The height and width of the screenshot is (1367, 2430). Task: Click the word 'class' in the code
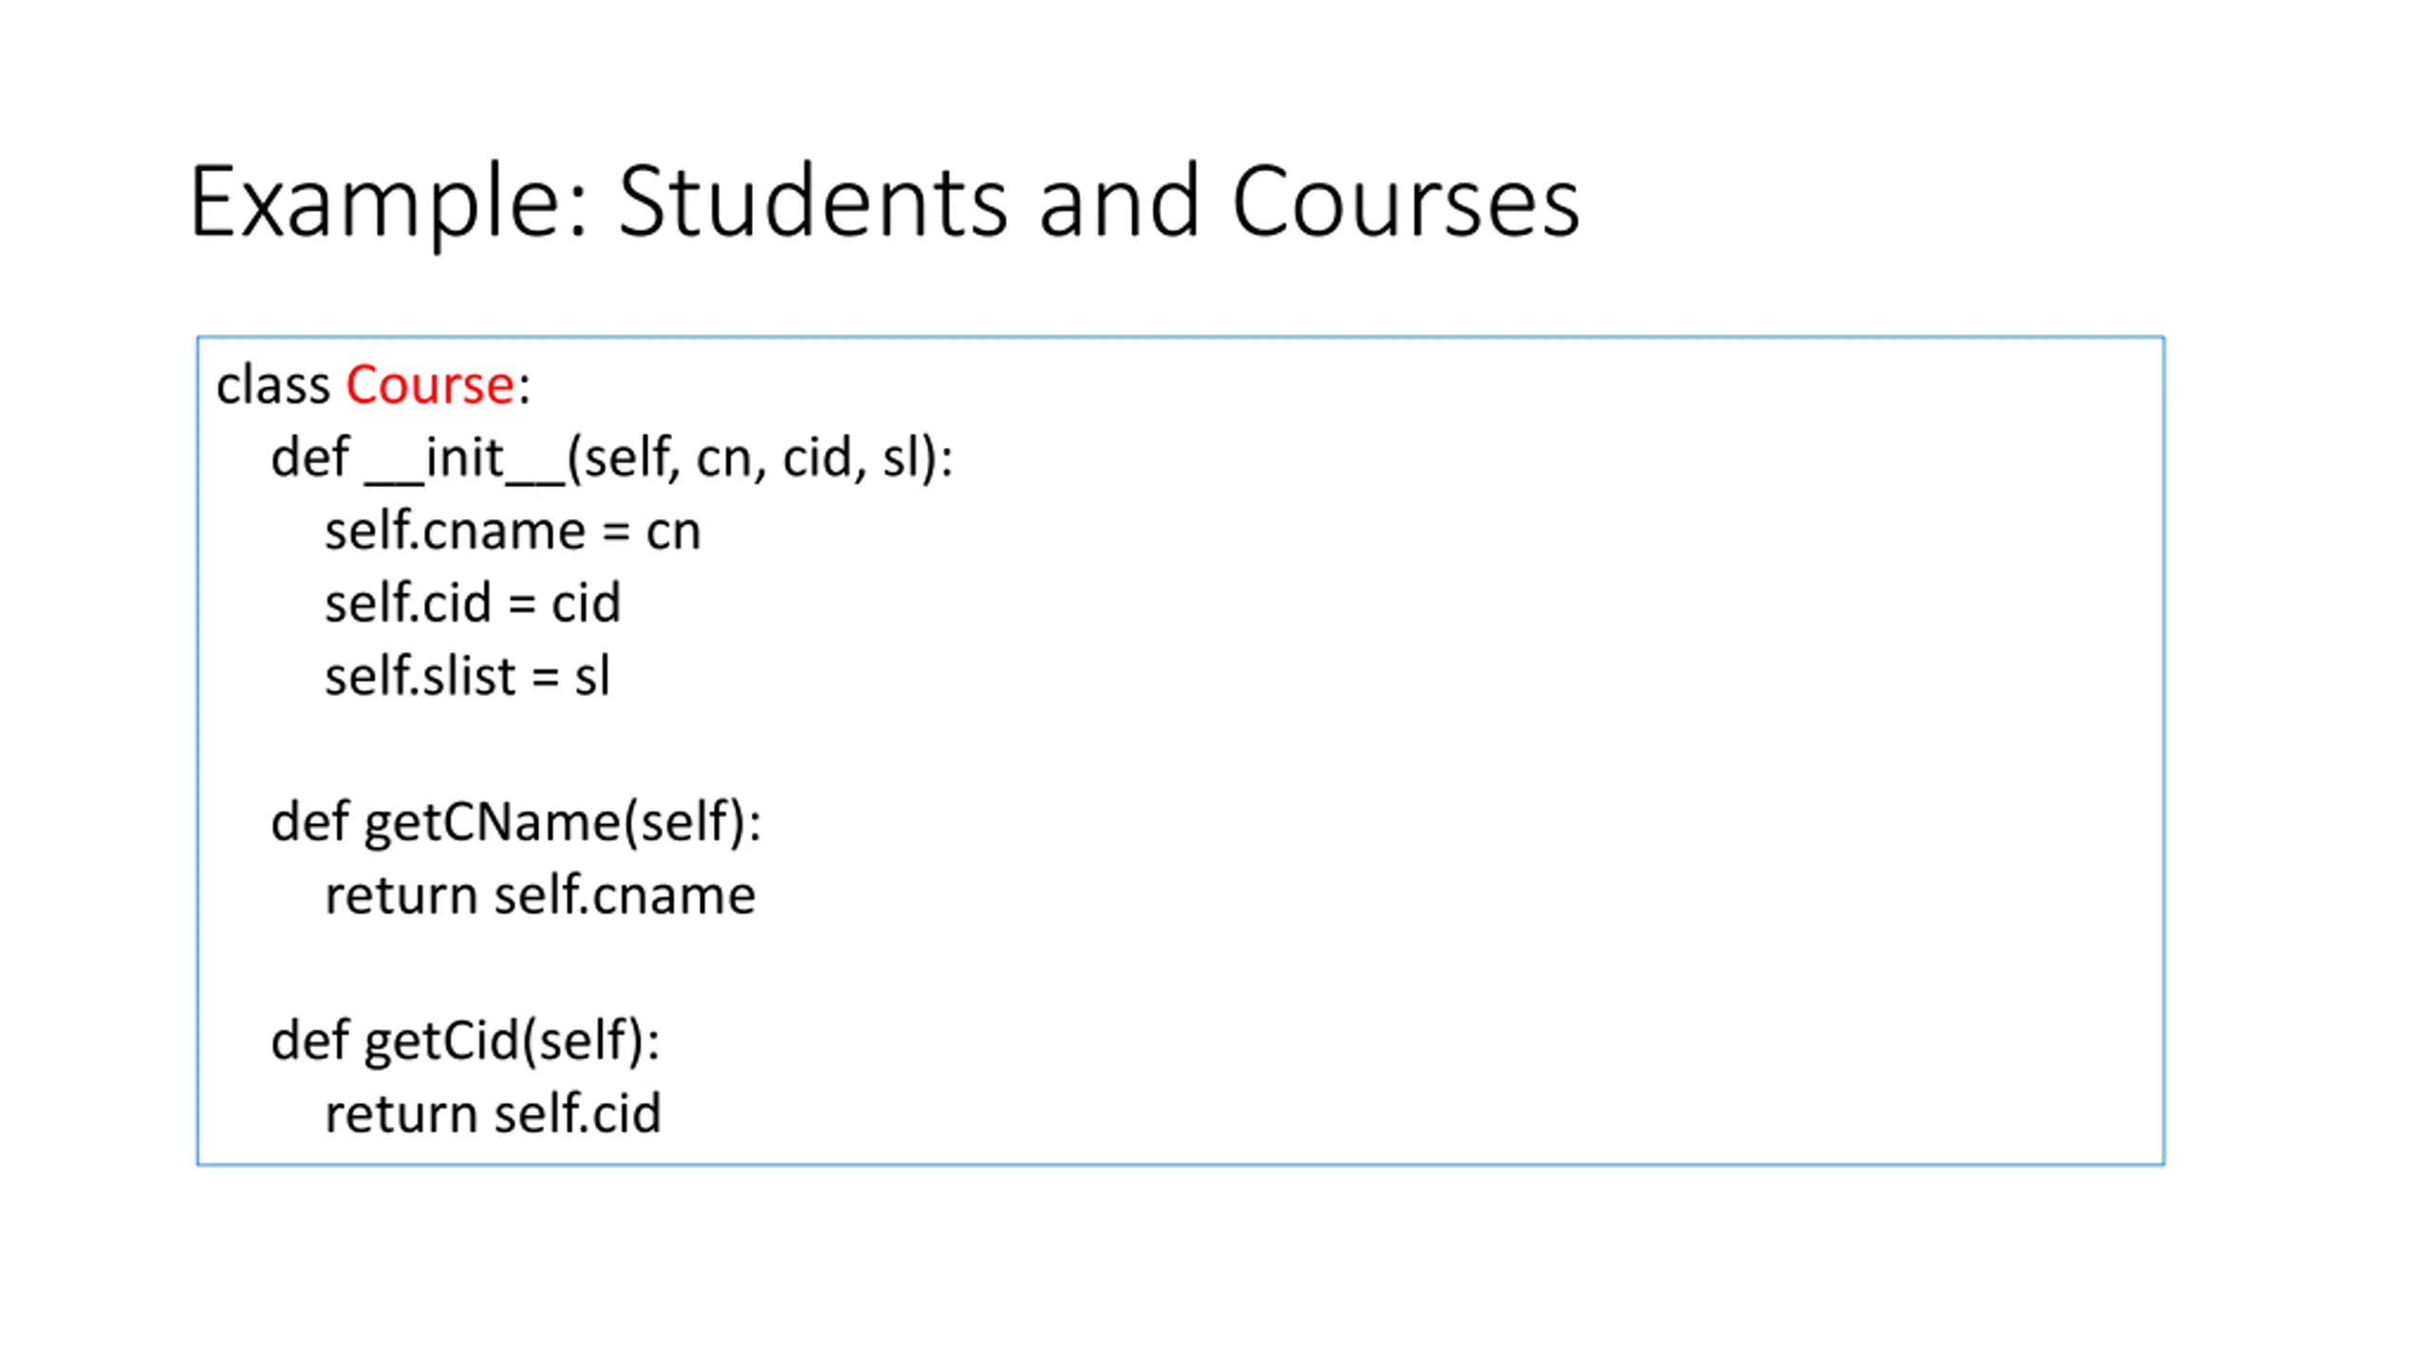tap(272, 385)
